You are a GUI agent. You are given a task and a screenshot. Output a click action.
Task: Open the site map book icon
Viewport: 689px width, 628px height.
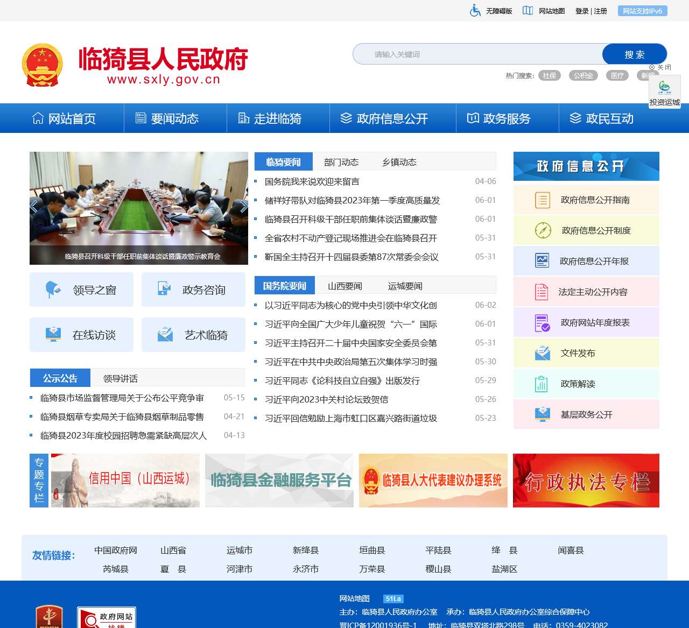(x=528, y=11)
